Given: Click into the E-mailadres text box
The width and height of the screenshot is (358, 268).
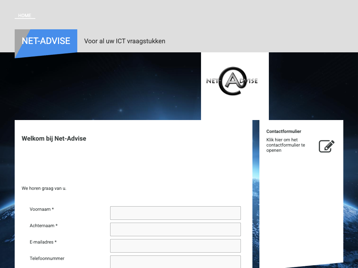Looking at the screenshot, I should point(175,246).
